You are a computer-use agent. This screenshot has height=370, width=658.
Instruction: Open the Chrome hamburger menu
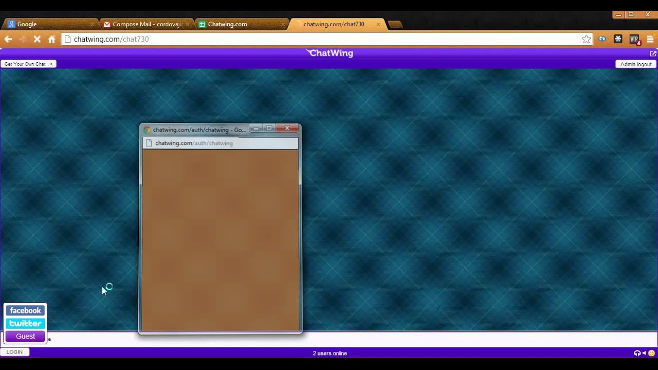tap(650, 39)
